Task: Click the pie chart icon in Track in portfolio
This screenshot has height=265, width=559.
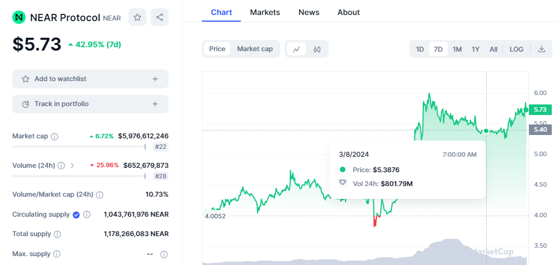Action: tap(26, 104)
